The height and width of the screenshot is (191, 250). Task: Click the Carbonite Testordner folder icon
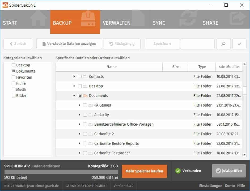90,153
